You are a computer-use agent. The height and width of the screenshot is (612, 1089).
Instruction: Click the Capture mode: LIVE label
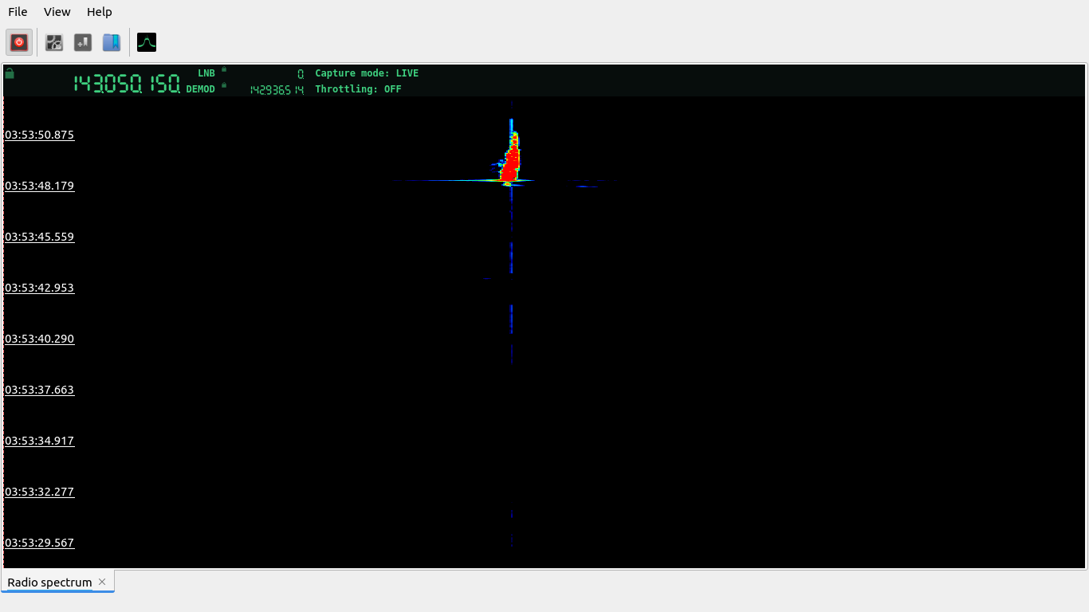367,73
